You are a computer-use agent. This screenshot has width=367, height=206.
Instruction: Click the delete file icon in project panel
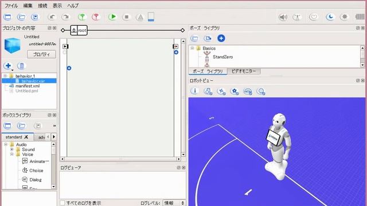point(21,66)
